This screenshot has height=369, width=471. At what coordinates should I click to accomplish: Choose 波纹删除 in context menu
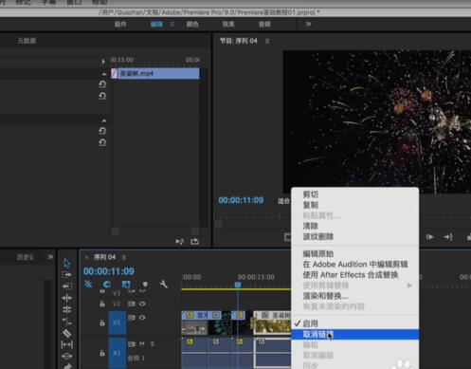(318, 236)
